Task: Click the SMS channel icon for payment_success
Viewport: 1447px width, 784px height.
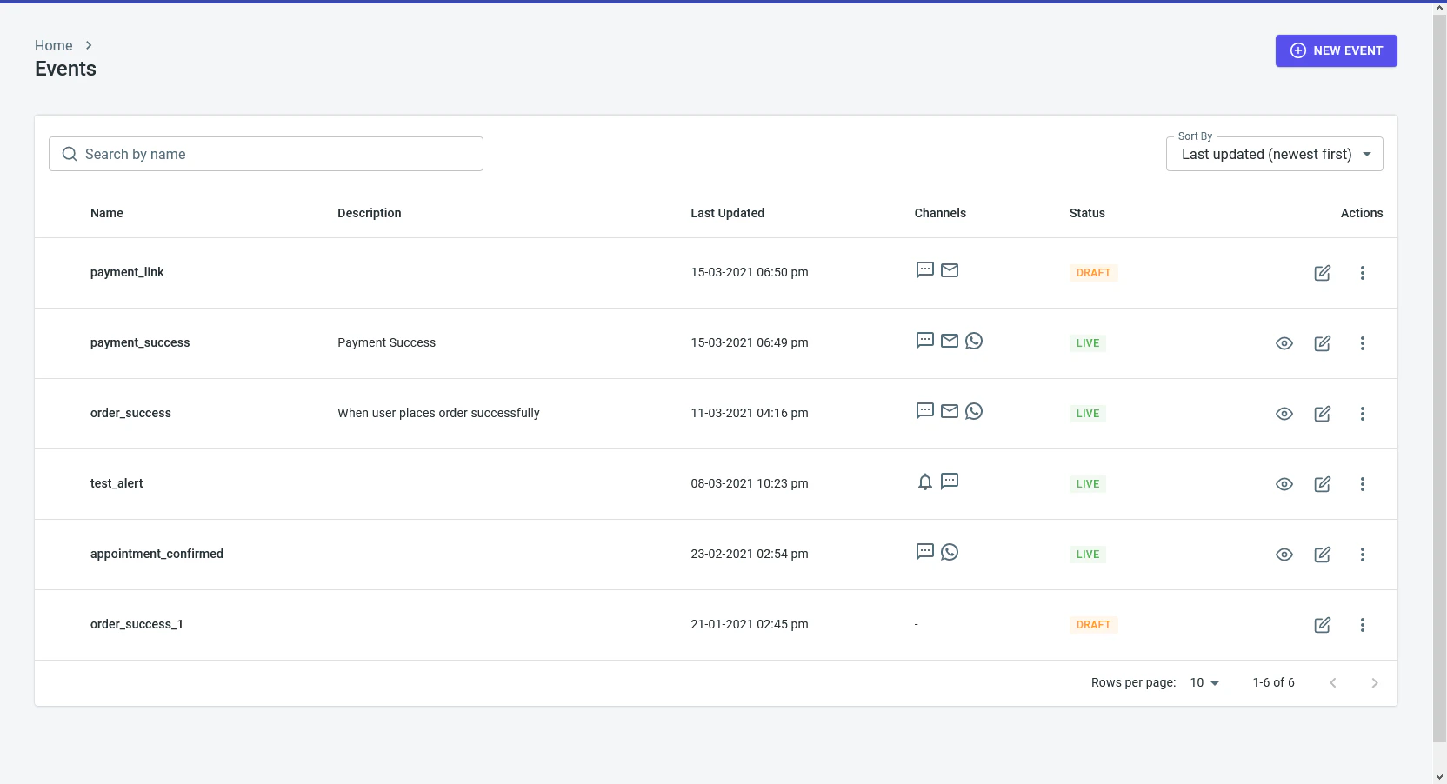Action: click(x=925, y=341)
